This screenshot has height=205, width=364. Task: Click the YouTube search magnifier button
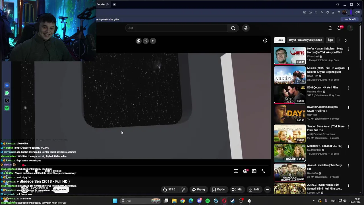point(233,28)
